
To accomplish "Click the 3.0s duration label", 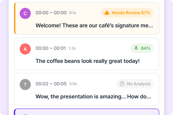I will point(73,84).
